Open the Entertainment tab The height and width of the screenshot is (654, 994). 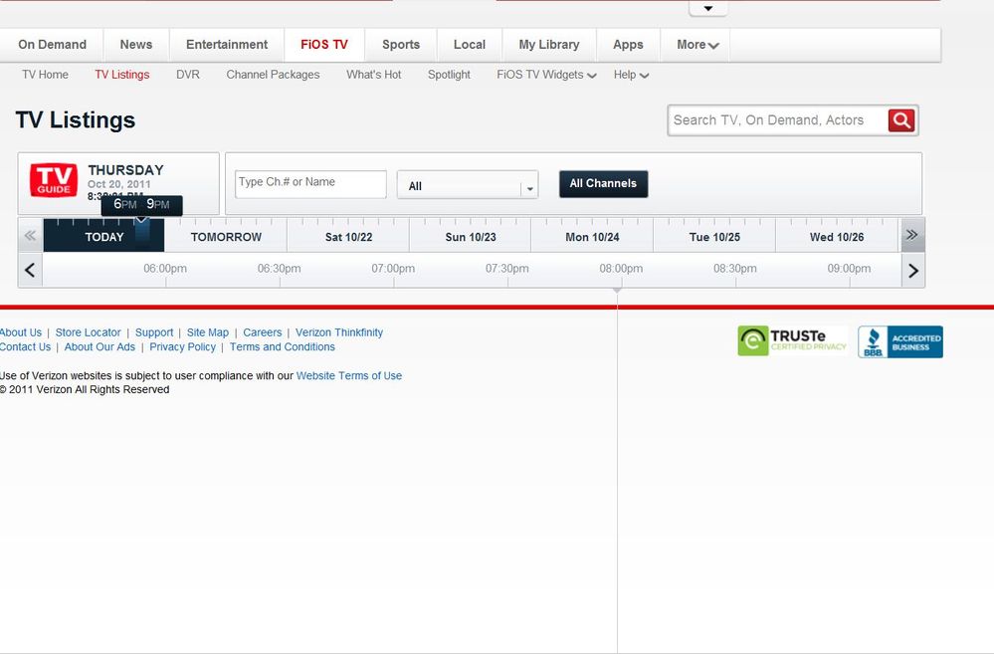point(227,45)
